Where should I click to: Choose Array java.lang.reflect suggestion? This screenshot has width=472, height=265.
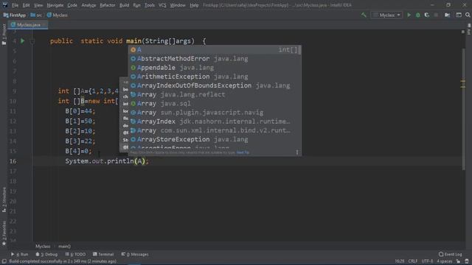[x=215, y=95]
